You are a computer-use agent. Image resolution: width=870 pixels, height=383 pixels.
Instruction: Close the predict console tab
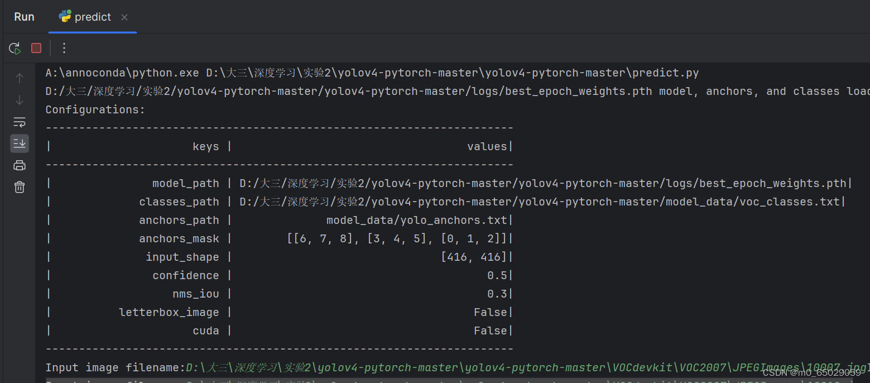pyautogui.click(x=124, y=17)
